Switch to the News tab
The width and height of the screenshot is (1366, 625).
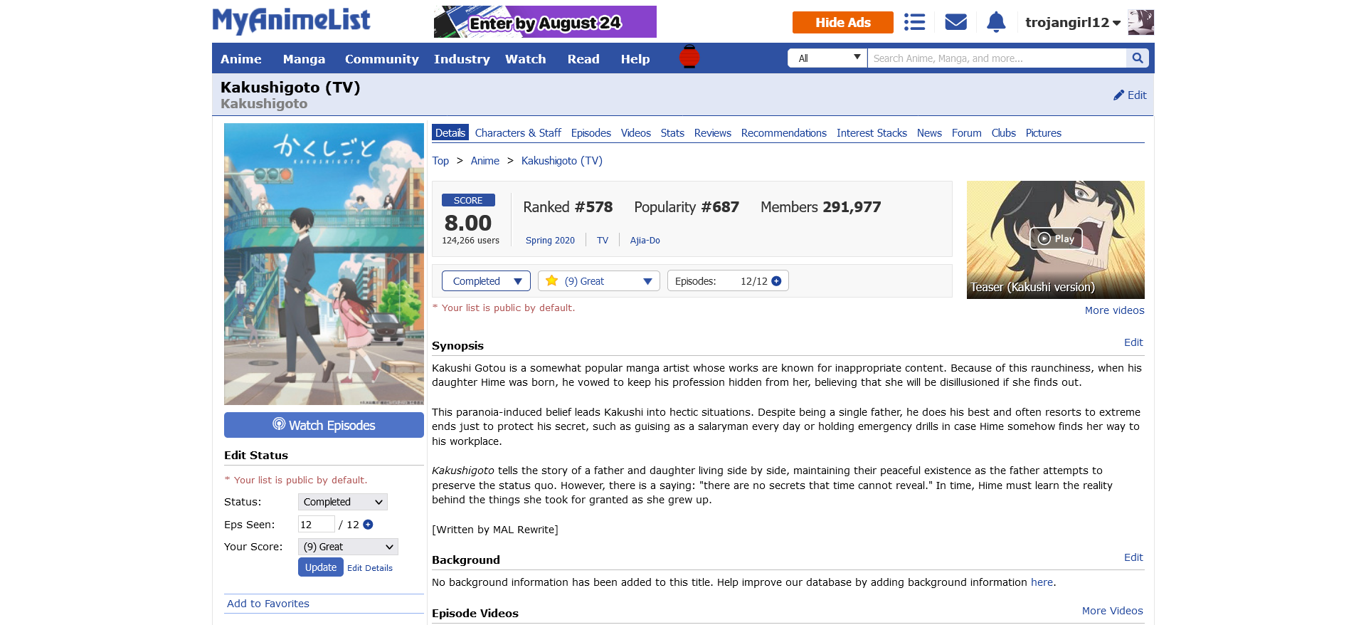pos(929,133)
